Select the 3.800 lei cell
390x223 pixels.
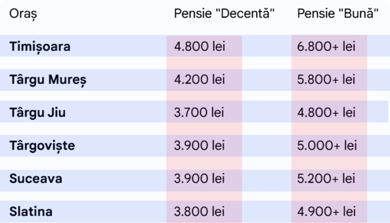click(x=200, y=211)
